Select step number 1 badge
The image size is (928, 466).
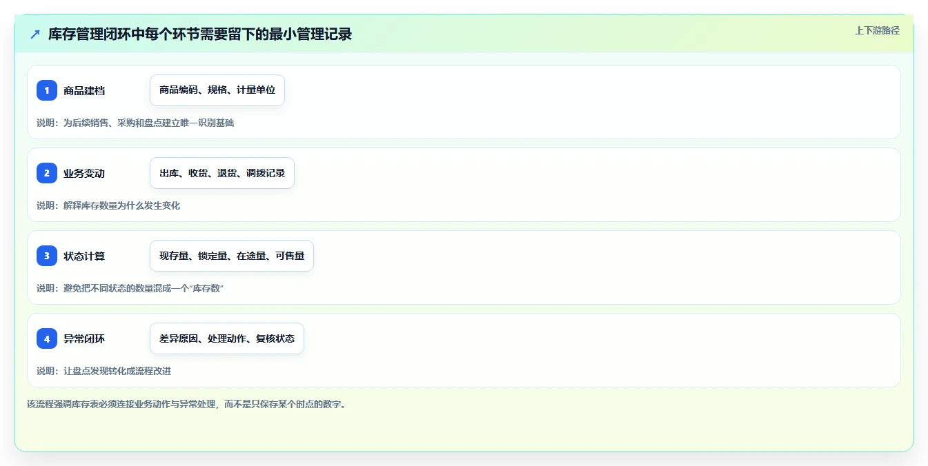coord(47,90)
